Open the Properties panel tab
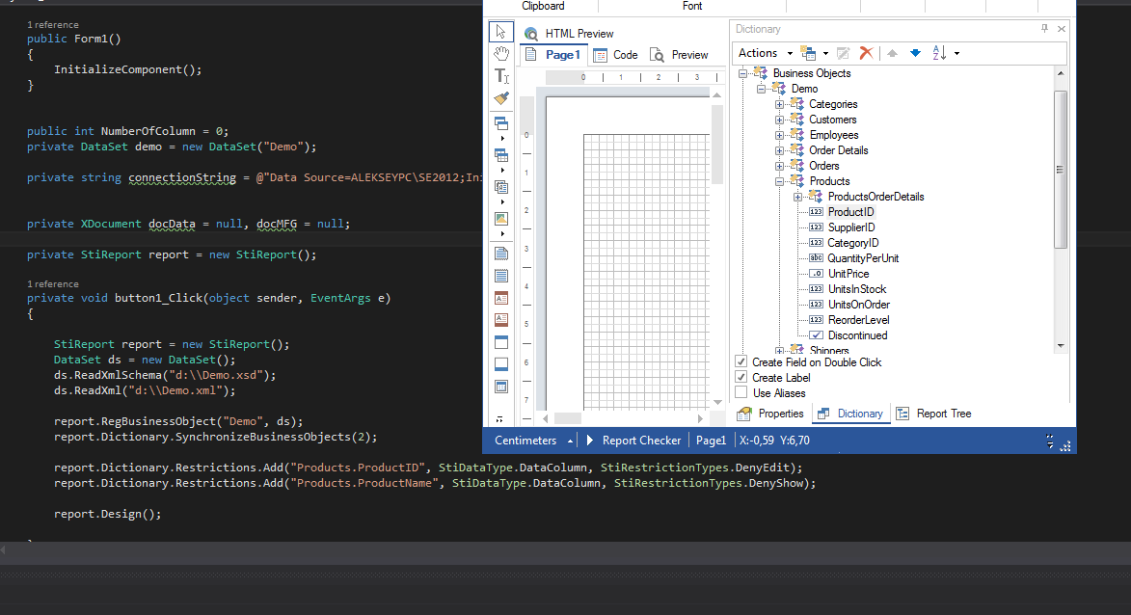This screenshot has height=615, width=1131. [x=769, y=414]
